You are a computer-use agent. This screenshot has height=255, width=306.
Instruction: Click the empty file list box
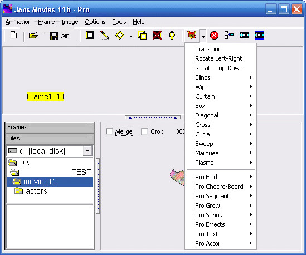click(50, 227)
